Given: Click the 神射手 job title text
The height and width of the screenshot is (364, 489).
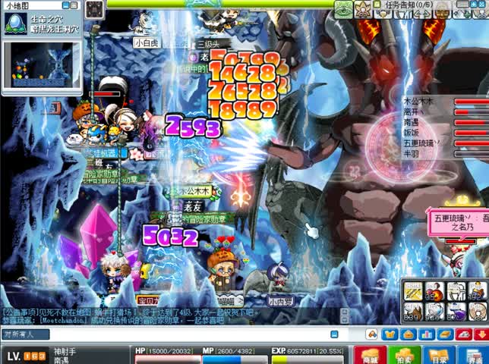Looking at the screenshot, I should pos(65,352).
